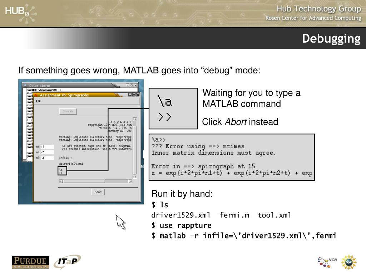Click the Color xterm window menu icon
366x275 pixels.
[x=25, y=85]
